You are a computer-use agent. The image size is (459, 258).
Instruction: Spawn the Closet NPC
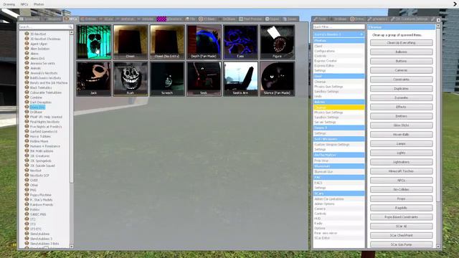pyautogui.click(x=131, y=42)
